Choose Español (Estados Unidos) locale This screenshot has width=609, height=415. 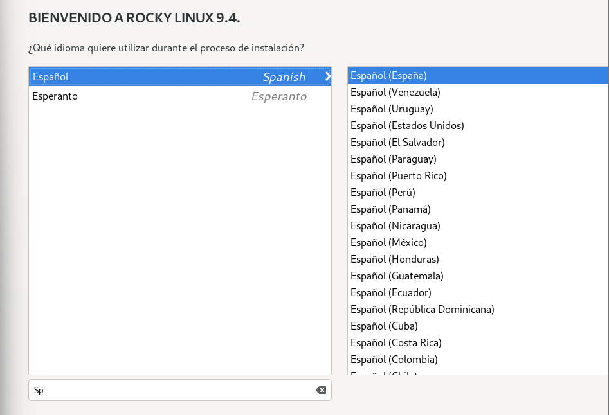pos(478,125)
